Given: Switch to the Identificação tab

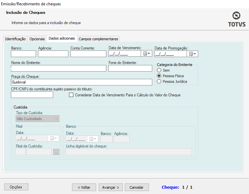Looking at the screenshot, I should tap(15, 39).
